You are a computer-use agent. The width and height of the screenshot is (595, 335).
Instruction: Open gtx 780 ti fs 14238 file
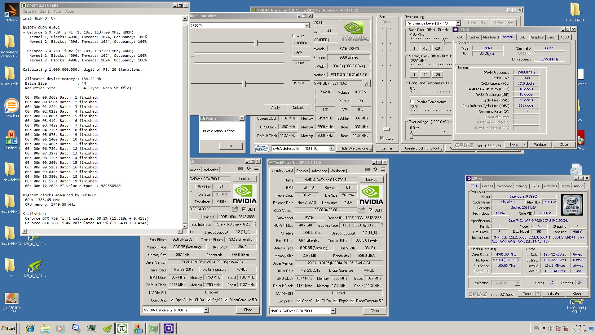click(x=11, y=303)
